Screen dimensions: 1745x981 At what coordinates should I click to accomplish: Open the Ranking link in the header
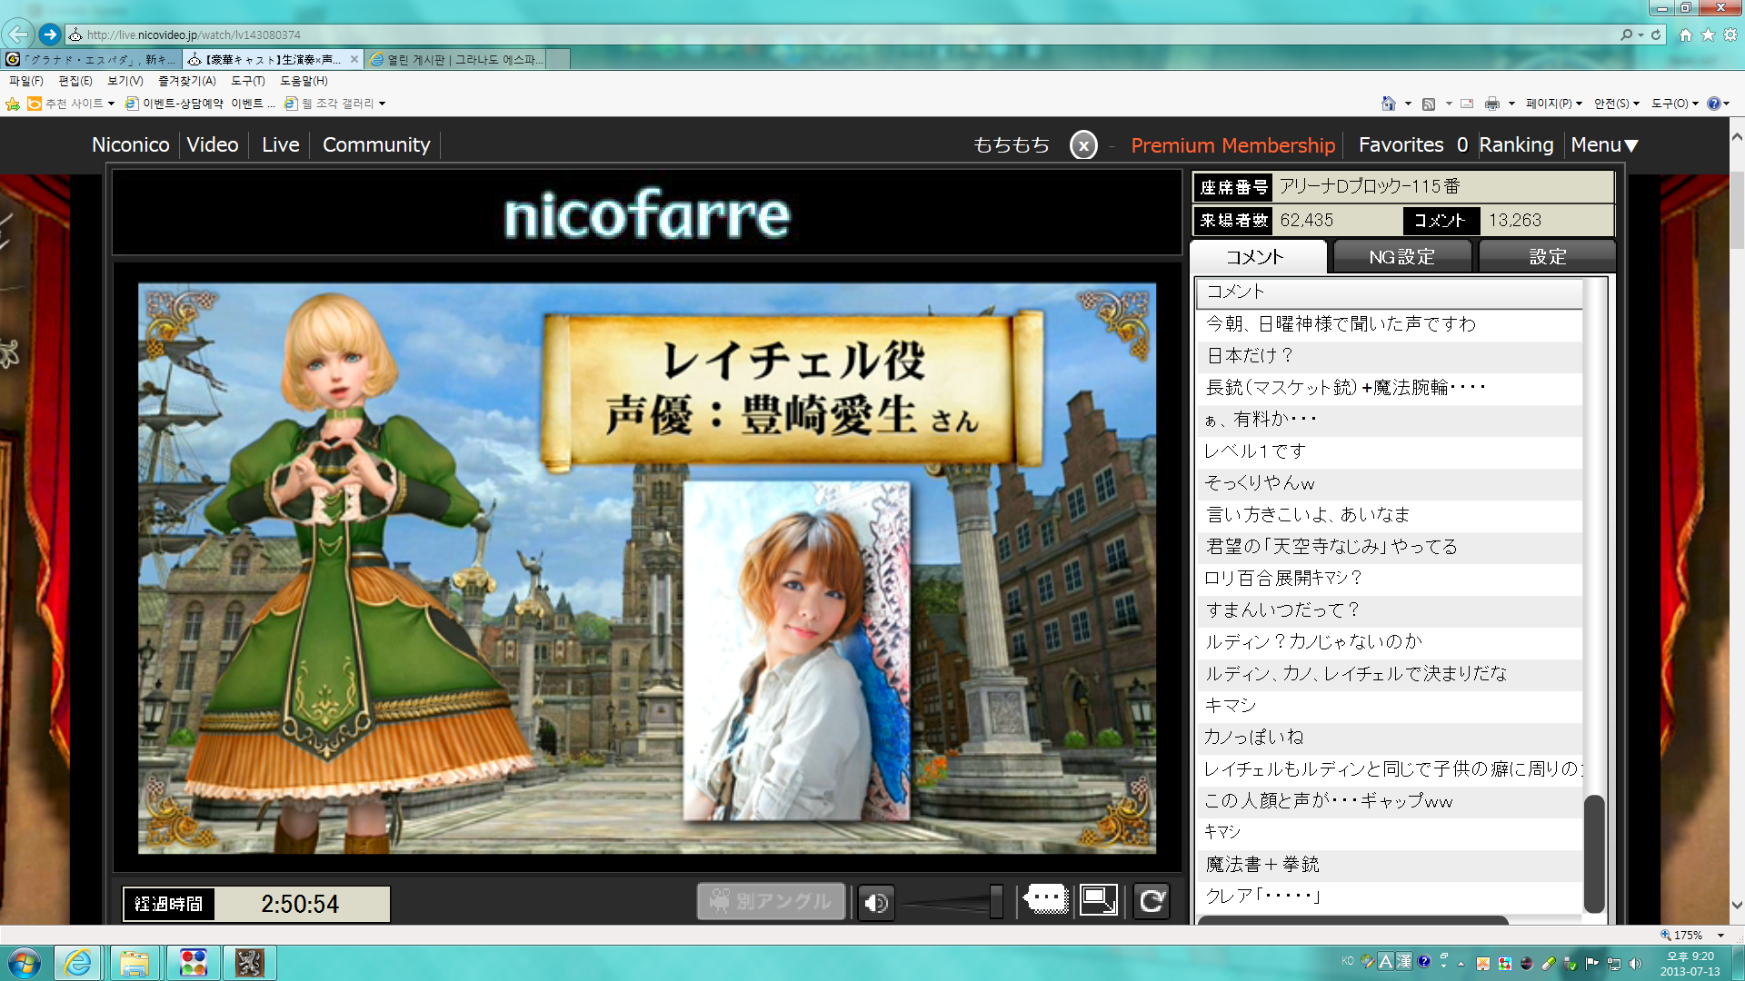click(1516, 145)
